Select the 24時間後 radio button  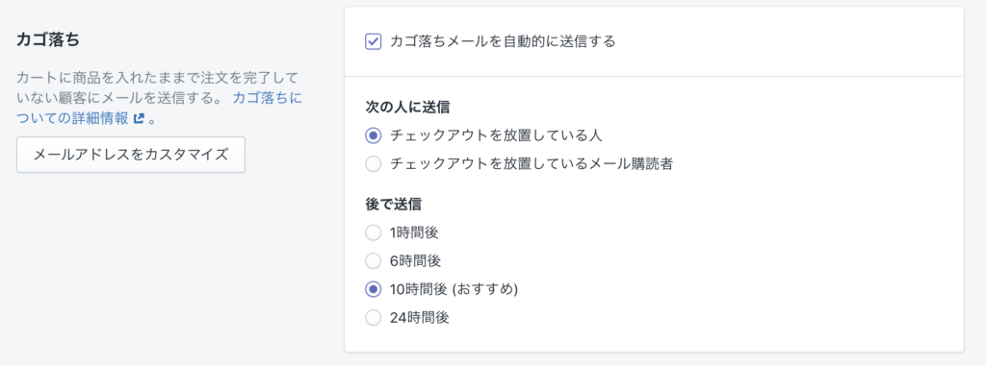tap(374, 318)
